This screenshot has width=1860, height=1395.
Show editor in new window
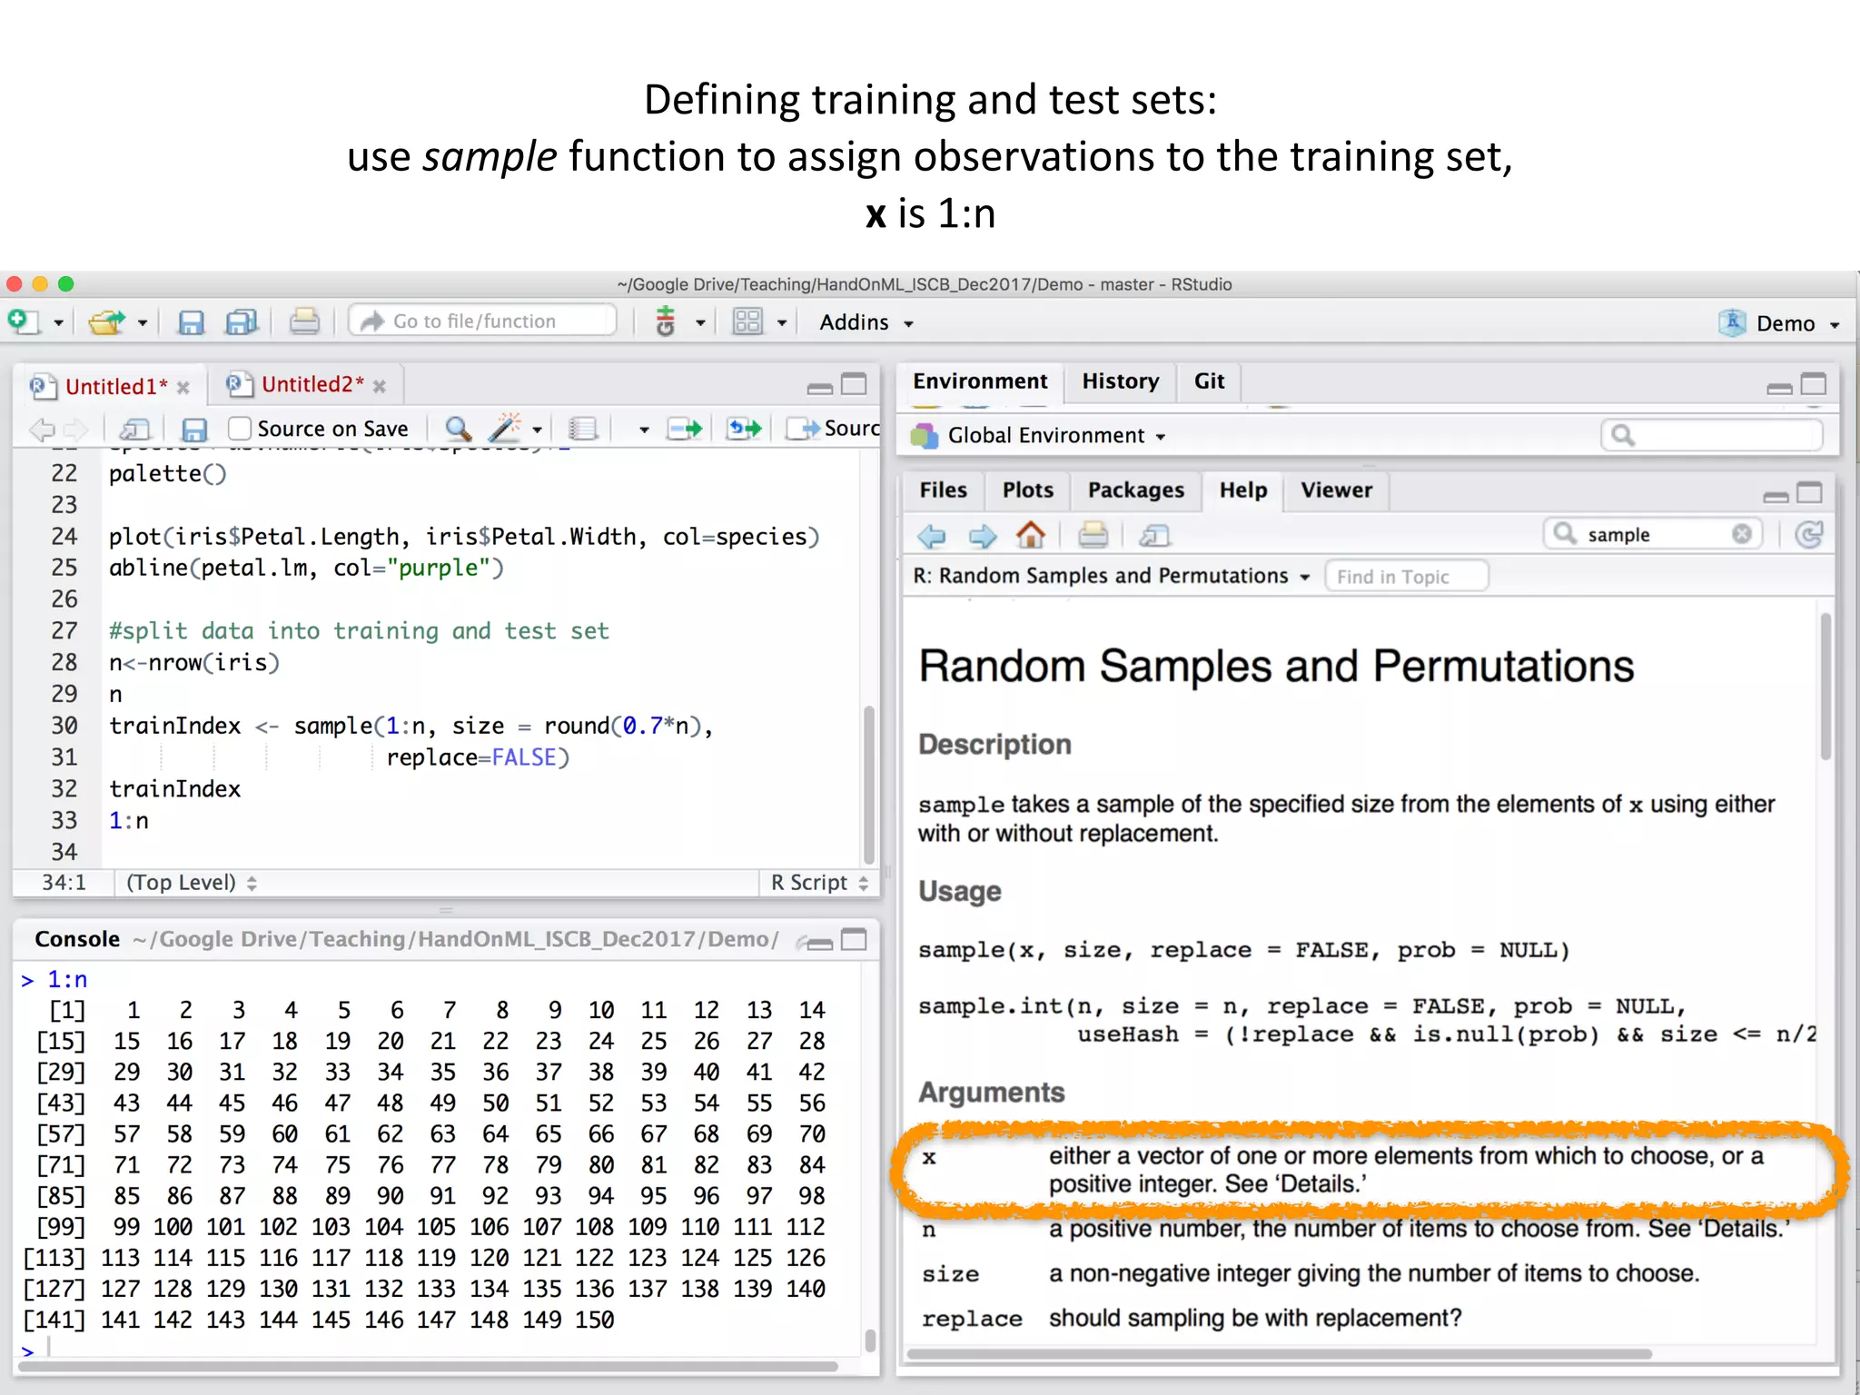click(x=134, y=429)
